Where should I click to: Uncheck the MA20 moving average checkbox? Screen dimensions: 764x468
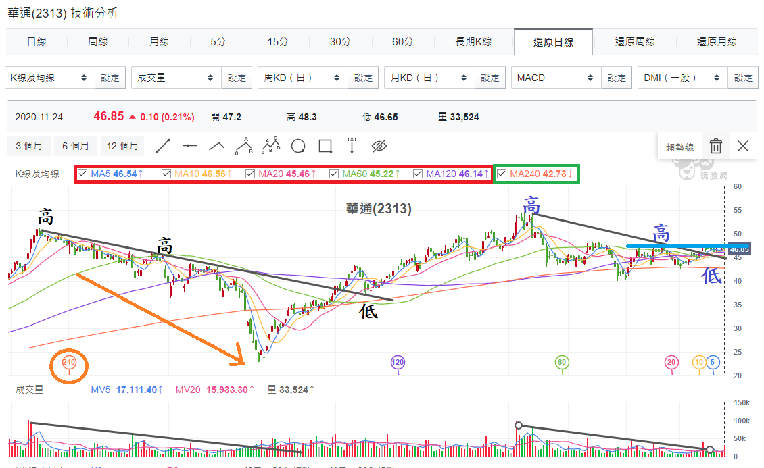tap(250, 174)
